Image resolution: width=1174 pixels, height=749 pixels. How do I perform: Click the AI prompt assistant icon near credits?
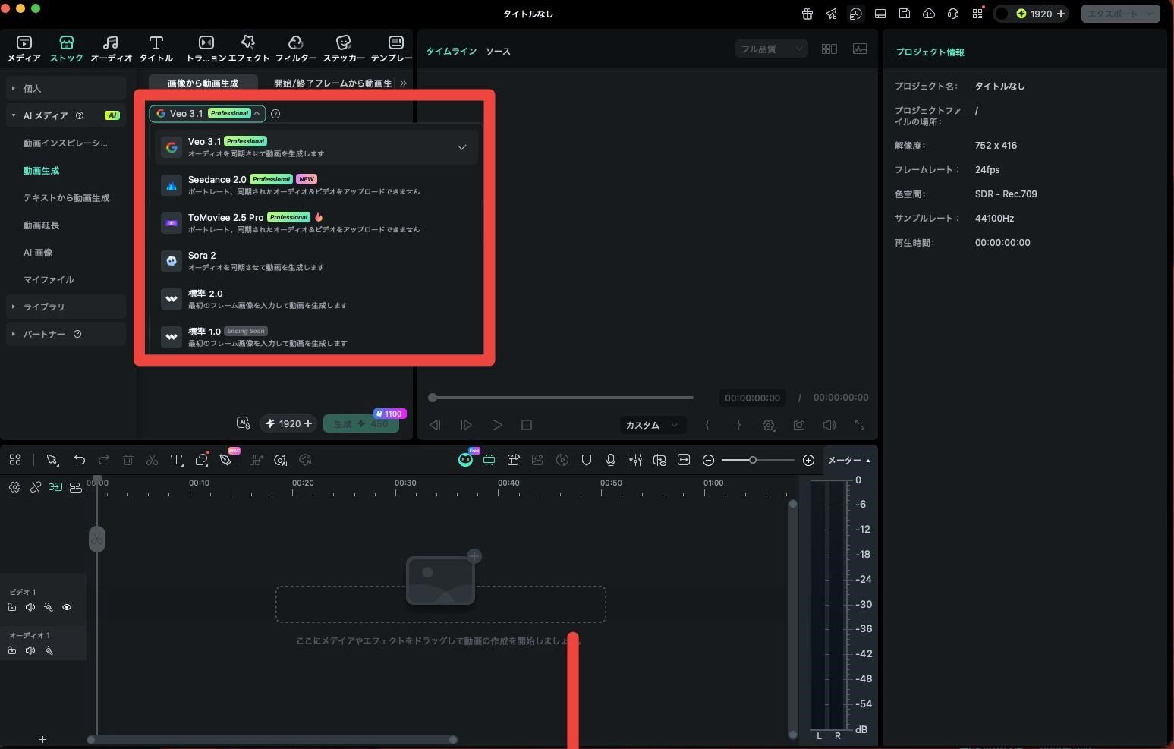(x=243, y=423)
